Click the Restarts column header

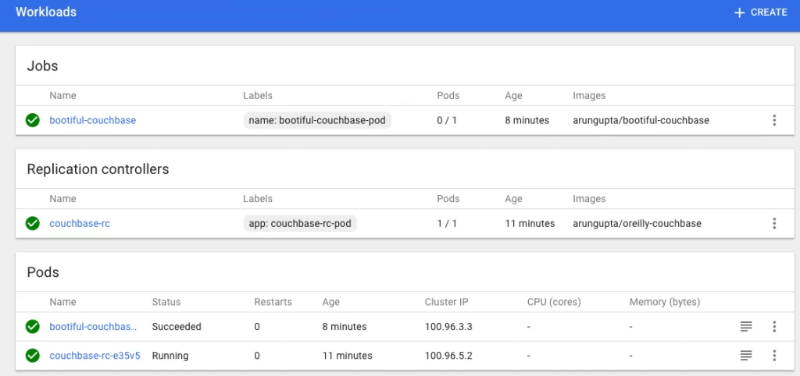[273, 302]
